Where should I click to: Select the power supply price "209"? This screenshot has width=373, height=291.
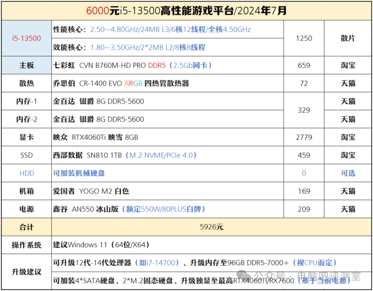tap(304, 209)
